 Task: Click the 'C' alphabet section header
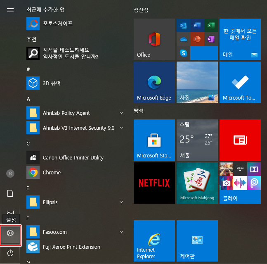click(28, 144)
